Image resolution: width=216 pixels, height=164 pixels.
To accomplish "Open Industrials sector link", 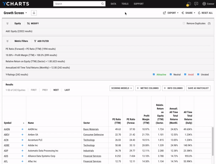I will [x=88, y=151].
